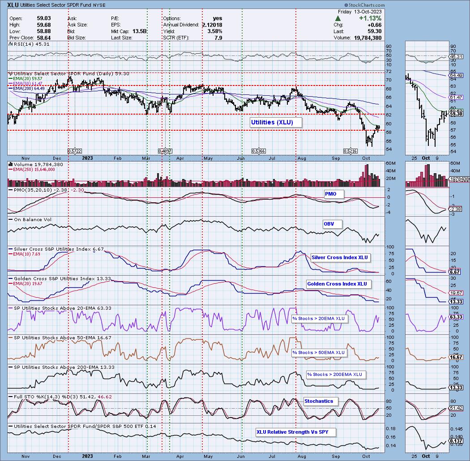Image resolution: width=470 pixels, height=461 pixels.
Task: Click the volume EMA(250) 15,646,000 legend
Action: (x=31, y=169)
